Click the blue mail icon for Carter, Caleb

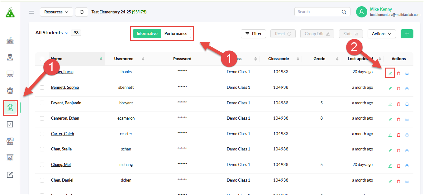pos(407,135)
